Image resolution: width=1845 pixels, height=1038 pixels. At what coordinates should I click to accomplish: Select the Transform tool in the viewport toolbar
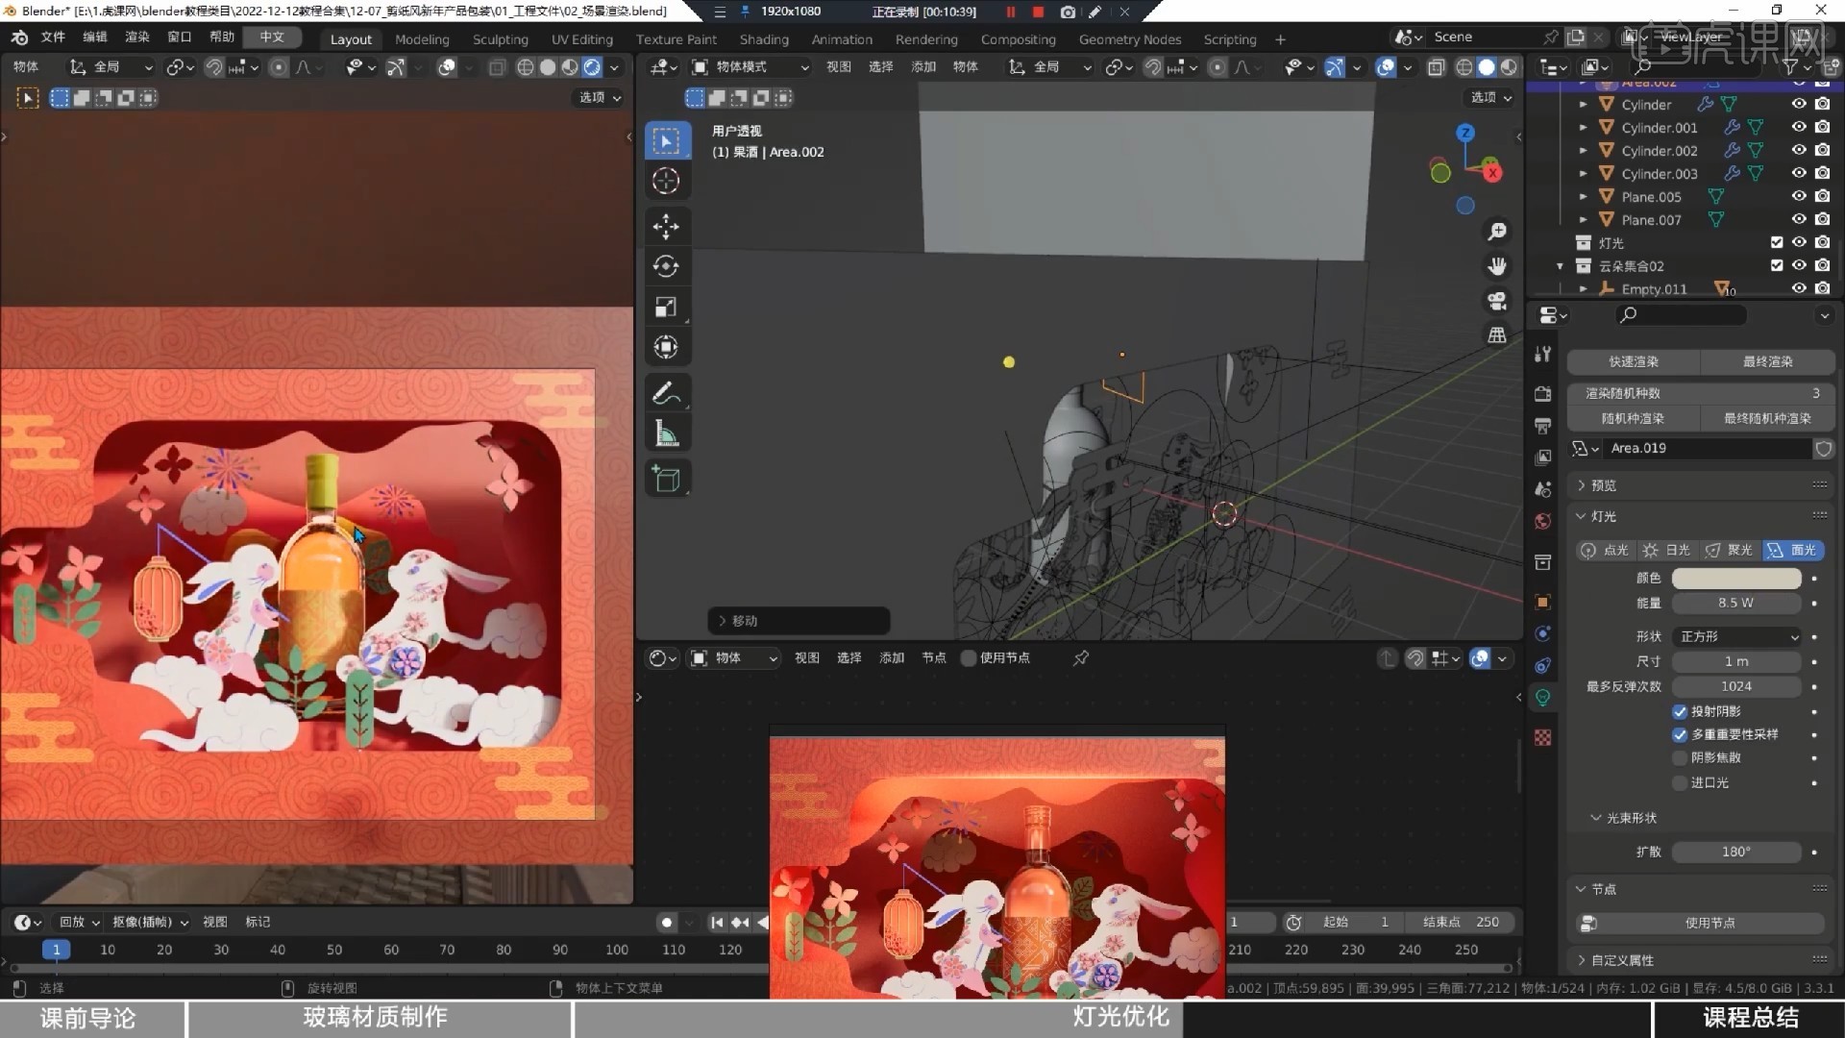coord(666,347)
